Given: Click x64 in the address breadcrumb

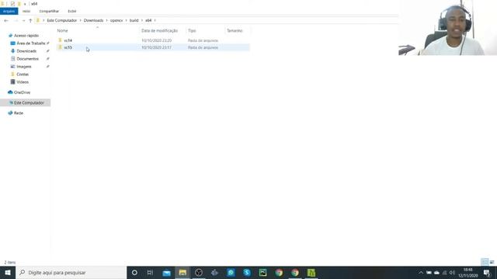Looking at the screenshot, I should 148,20.
